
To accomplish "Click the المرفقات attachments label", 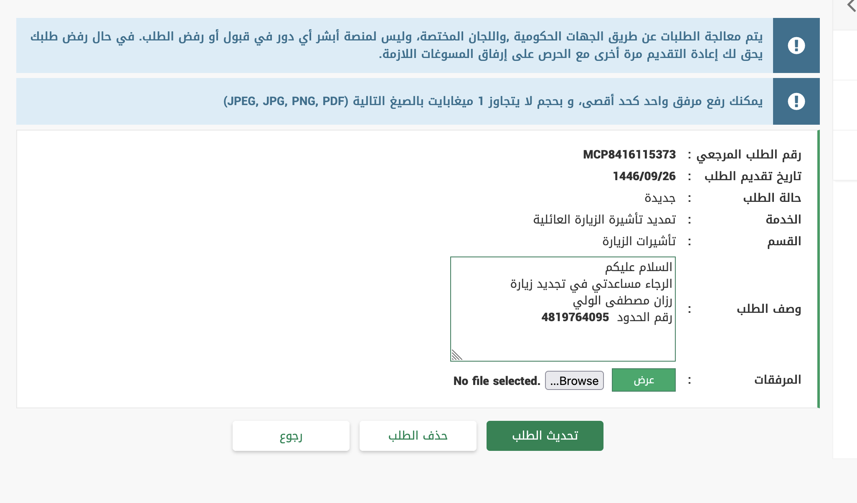I will [x=777, y=380].
